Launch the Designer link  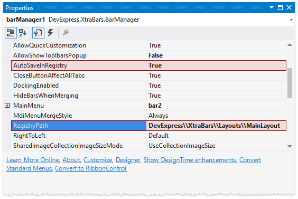(x=128, y=160)
